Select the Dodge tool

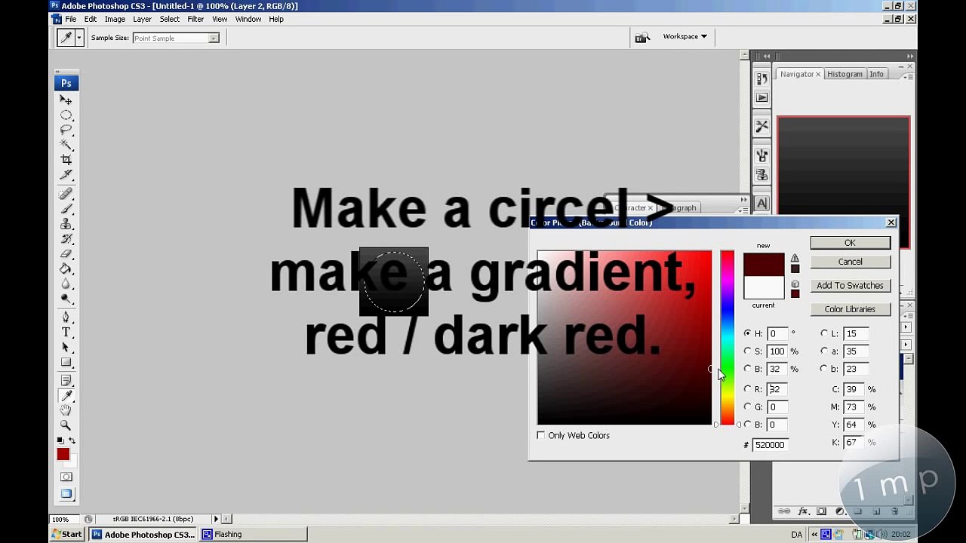pos(66,299)
